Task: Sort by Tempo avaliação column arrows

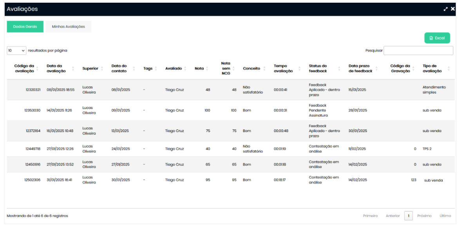Action: [301, 69]
